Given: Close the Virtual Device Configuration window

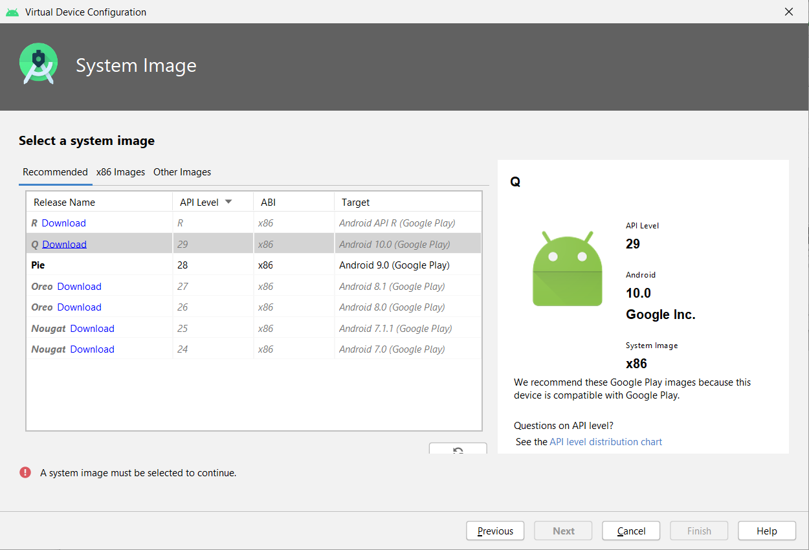Looking at the screenshot, I should (x=788, y=12).
